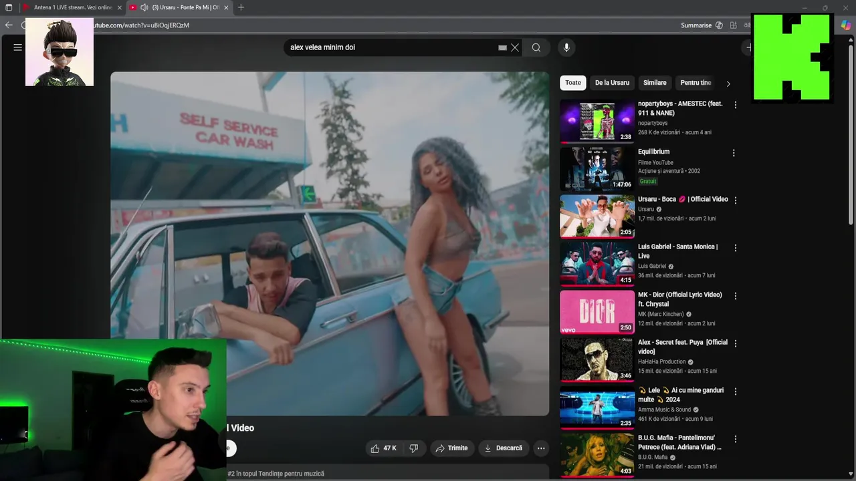The width and height of the screenshot is (856, 481).
Task: Open 'nopartyboys - AMESTEC' video title
Action: click(x=680, y=109)
